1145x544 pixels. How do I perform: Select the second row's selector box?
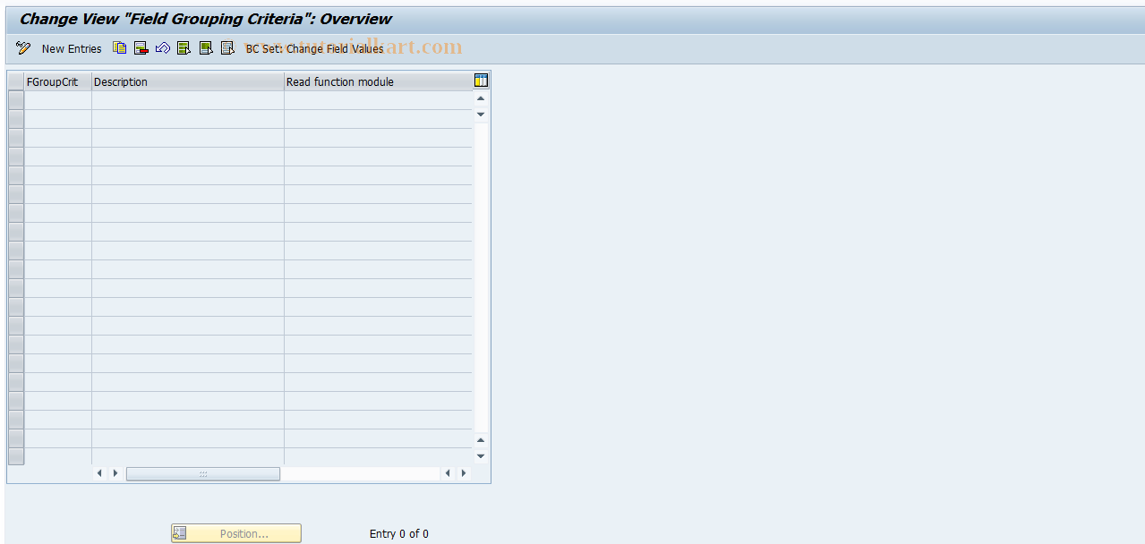[x=16, y=119]
